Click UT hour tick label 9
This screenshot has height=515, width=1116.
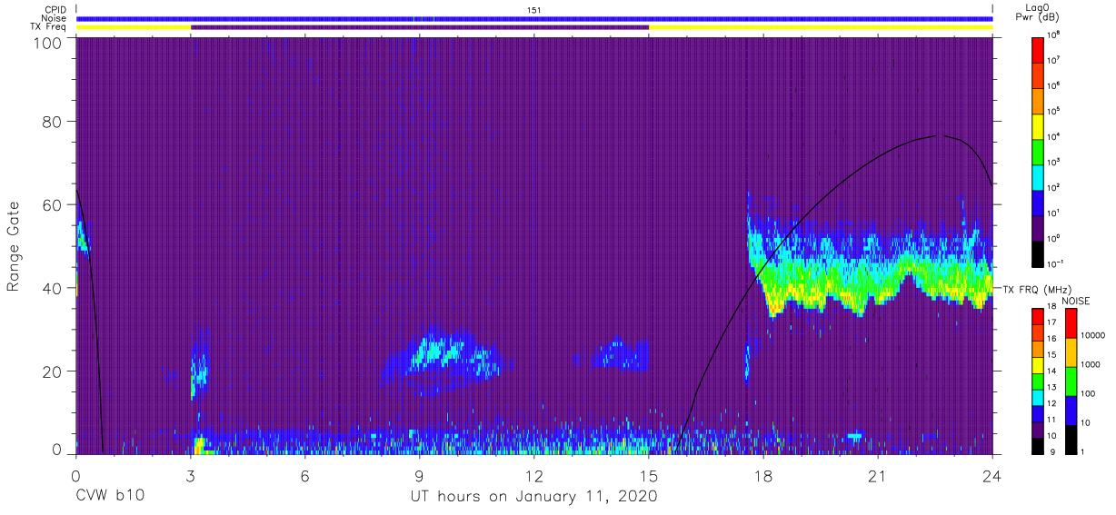pos(420,476)
